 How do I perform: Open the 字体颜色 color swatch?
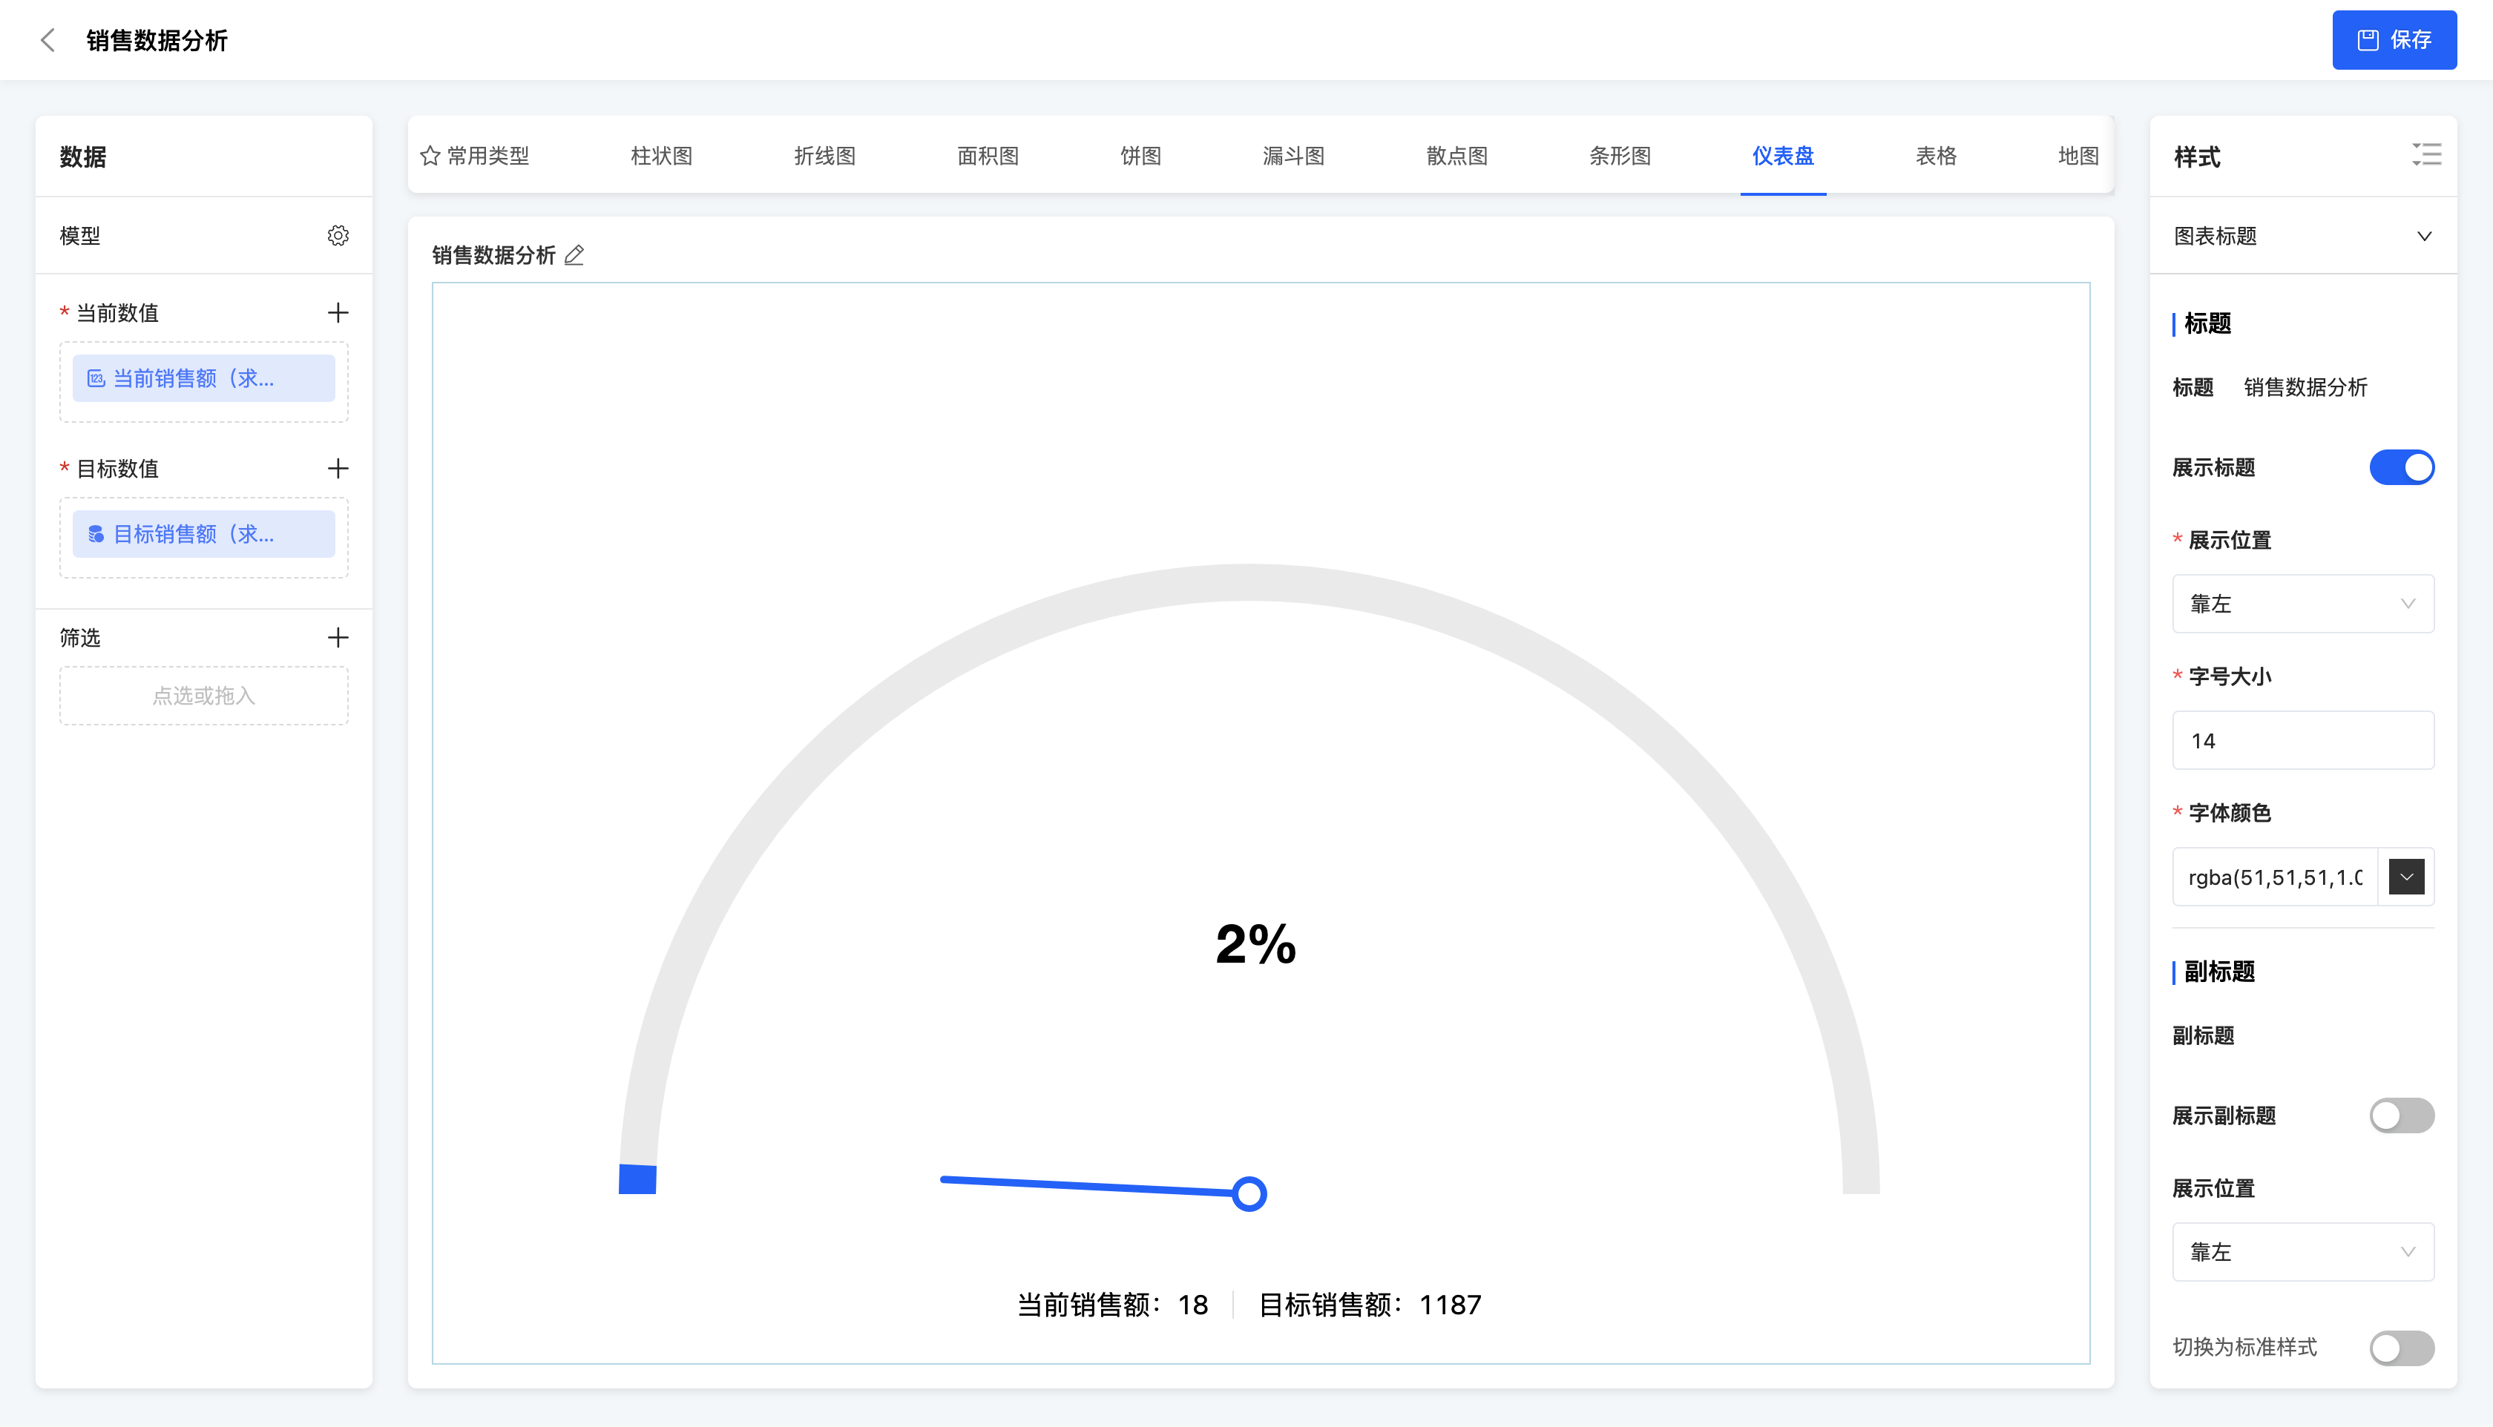2405,877
